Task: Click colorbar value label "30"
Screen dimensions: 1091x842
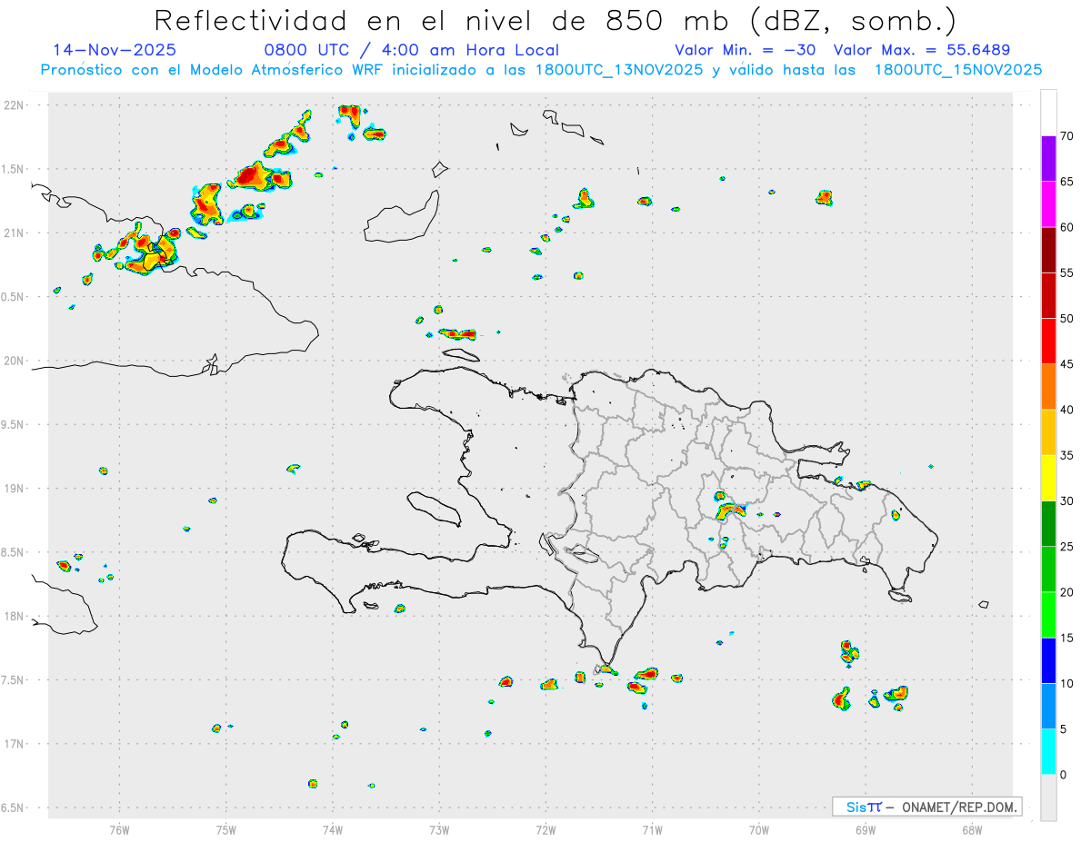Action: coord(1067,501)
